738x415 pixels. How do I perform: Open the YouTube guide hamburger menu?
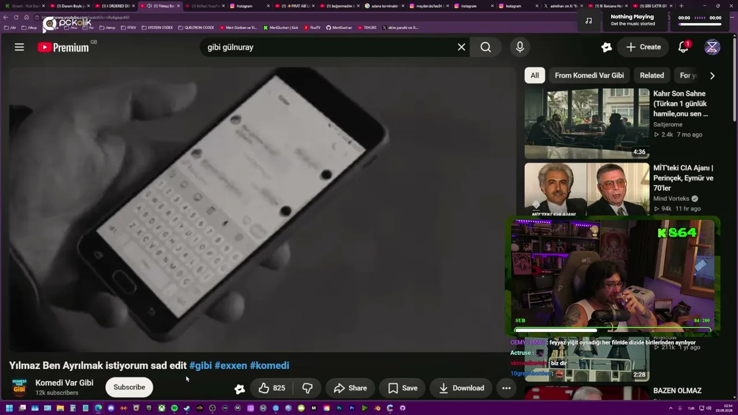pyautogui.click(x=20, y=47)
